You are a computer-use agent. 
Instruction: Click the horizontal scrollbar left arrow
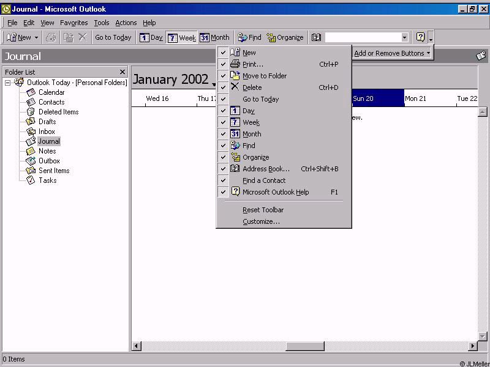136,346
